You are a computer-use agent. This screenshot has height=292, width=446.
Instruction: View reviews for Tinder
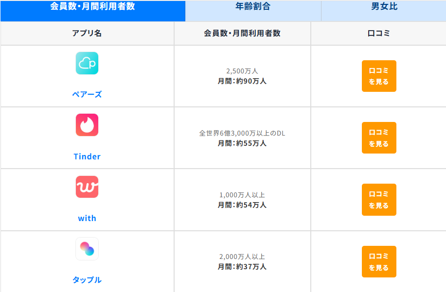[x=379, y=137]
